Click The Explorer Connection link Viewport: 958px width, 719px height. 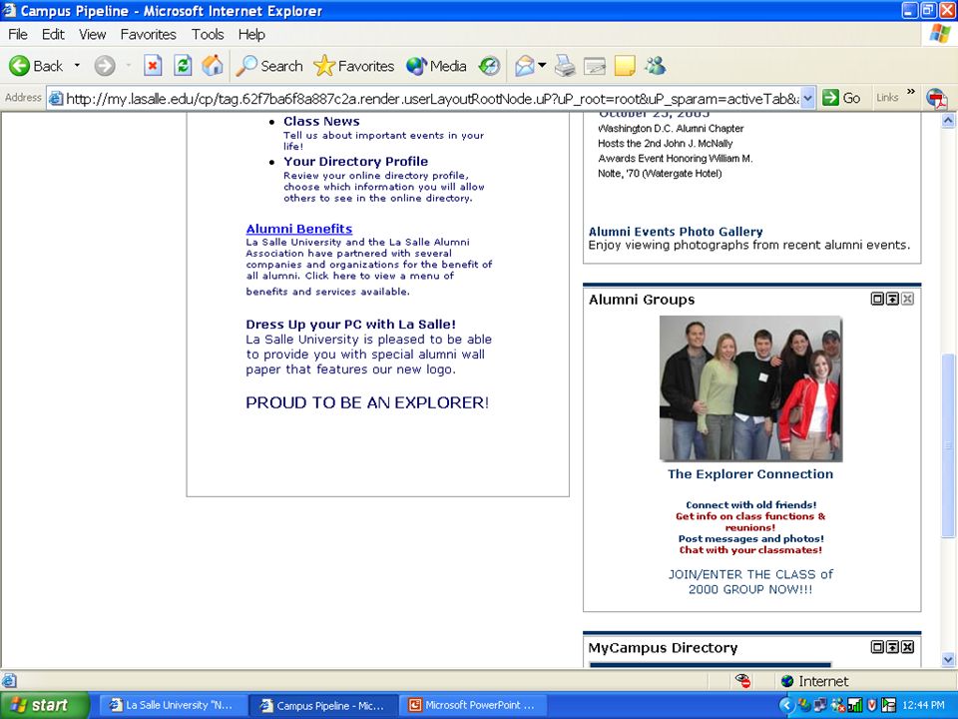(750, 473)
